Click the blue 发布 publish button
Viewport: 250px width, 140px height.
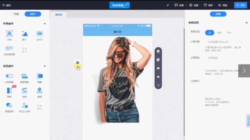(x=241, y=5)
